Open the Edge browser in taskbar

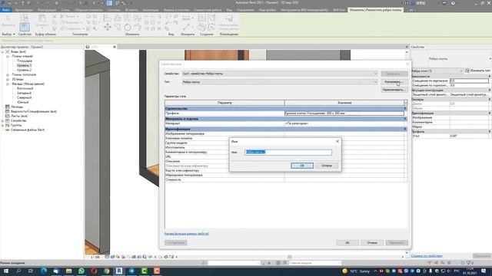click(x=44, y=271)
